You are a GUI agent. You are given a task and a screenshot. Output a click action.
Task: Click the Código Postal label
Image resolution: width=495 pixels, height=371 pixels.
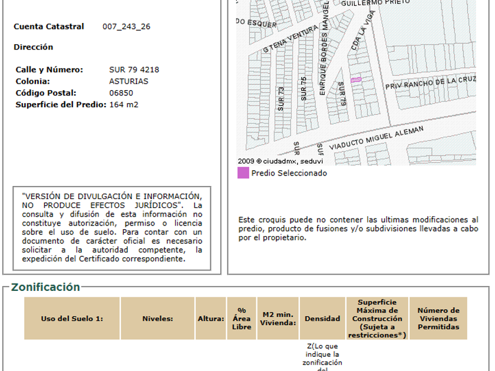46,93
